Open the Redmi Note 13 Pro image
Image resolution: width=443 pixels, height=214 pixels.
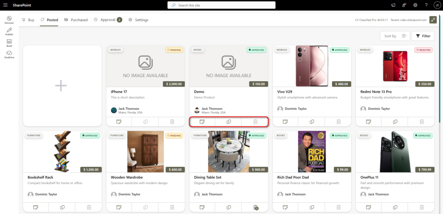[x=395, y=66]
